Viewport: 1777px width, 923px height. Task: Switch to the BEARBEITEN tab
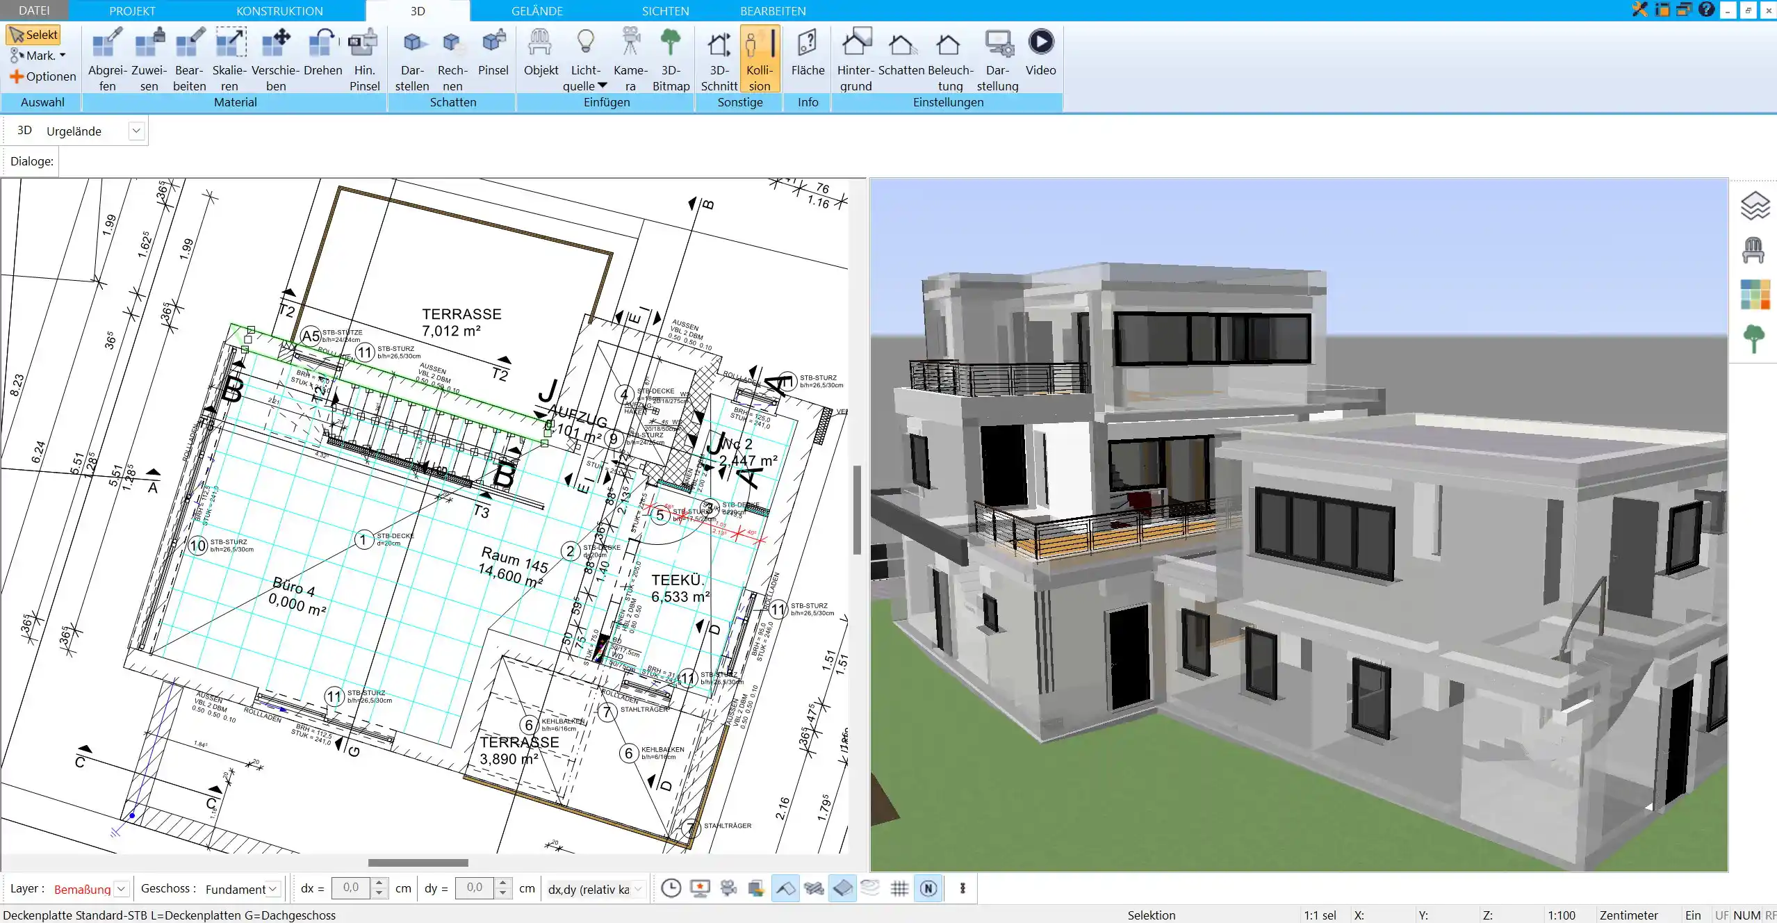click(x=773, y=10)
